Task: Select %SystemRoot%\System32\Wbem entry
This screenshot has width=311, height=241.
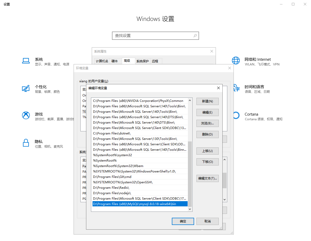Action: (x=140, y=166)
